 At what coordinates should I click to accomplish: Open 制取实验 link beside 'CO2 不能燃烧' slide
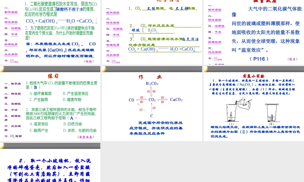113,12
